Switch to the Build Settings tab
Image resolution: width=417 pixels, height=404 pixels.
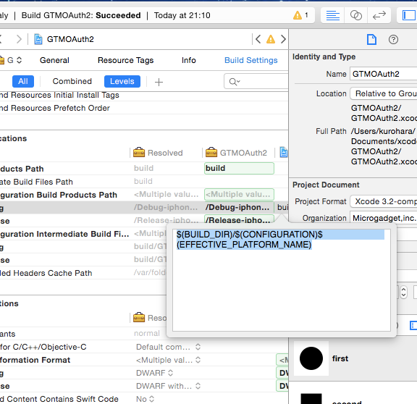click(251, 60)
